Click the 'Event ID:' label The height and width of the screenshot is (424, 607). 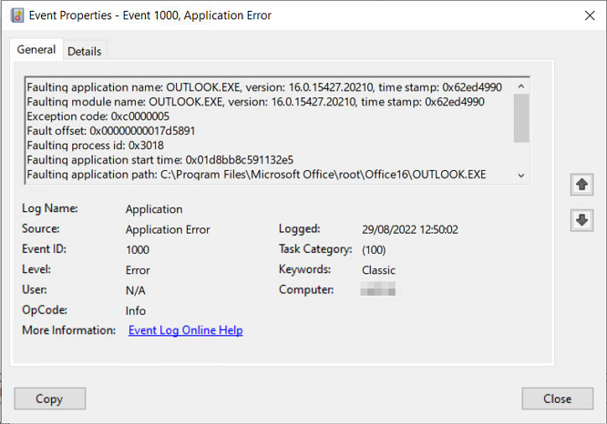coord(44,249)
